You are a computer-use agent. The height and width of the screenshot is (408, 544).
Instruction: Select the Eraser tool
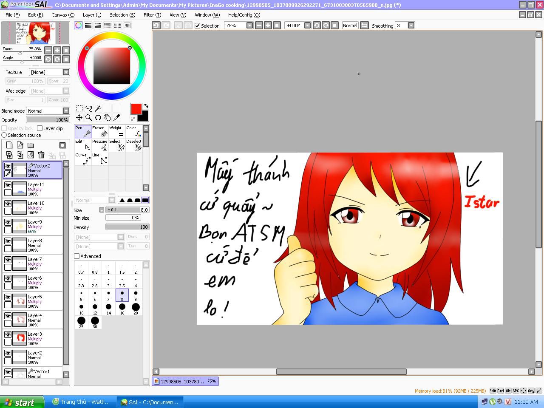[100, 131]
